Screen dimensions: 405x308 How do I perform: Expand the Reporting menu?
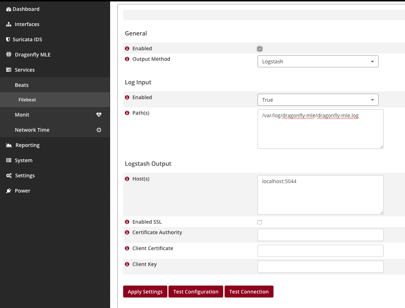pos(55,145)
